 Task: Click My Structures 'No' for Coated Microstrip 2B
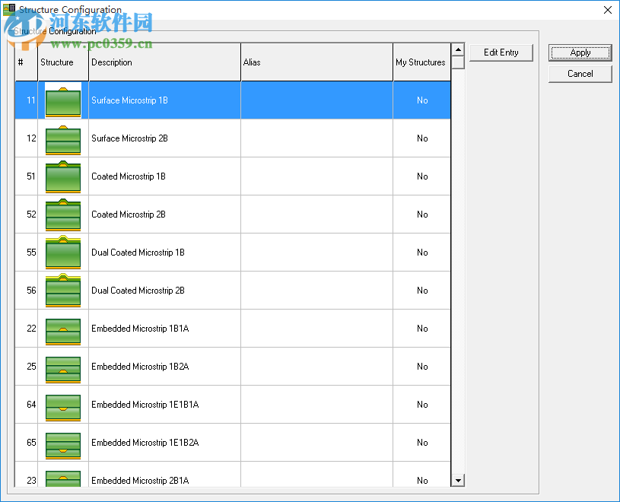[422, 214]
